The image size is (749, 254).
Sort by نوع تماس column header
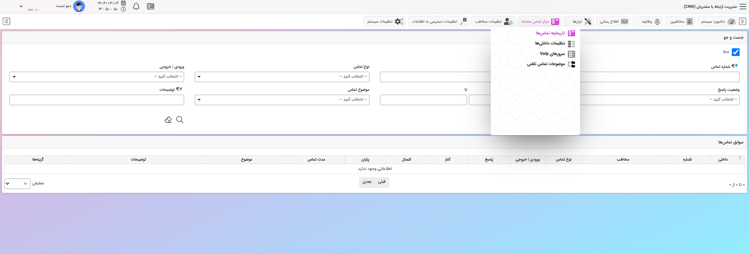coord(564,159)
